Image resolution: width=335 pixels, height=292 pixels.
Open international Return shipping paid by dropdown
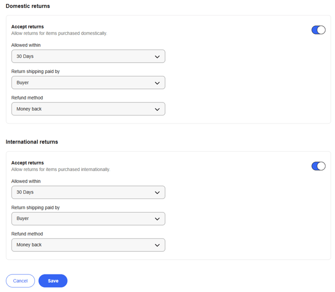tap(88, 218)
